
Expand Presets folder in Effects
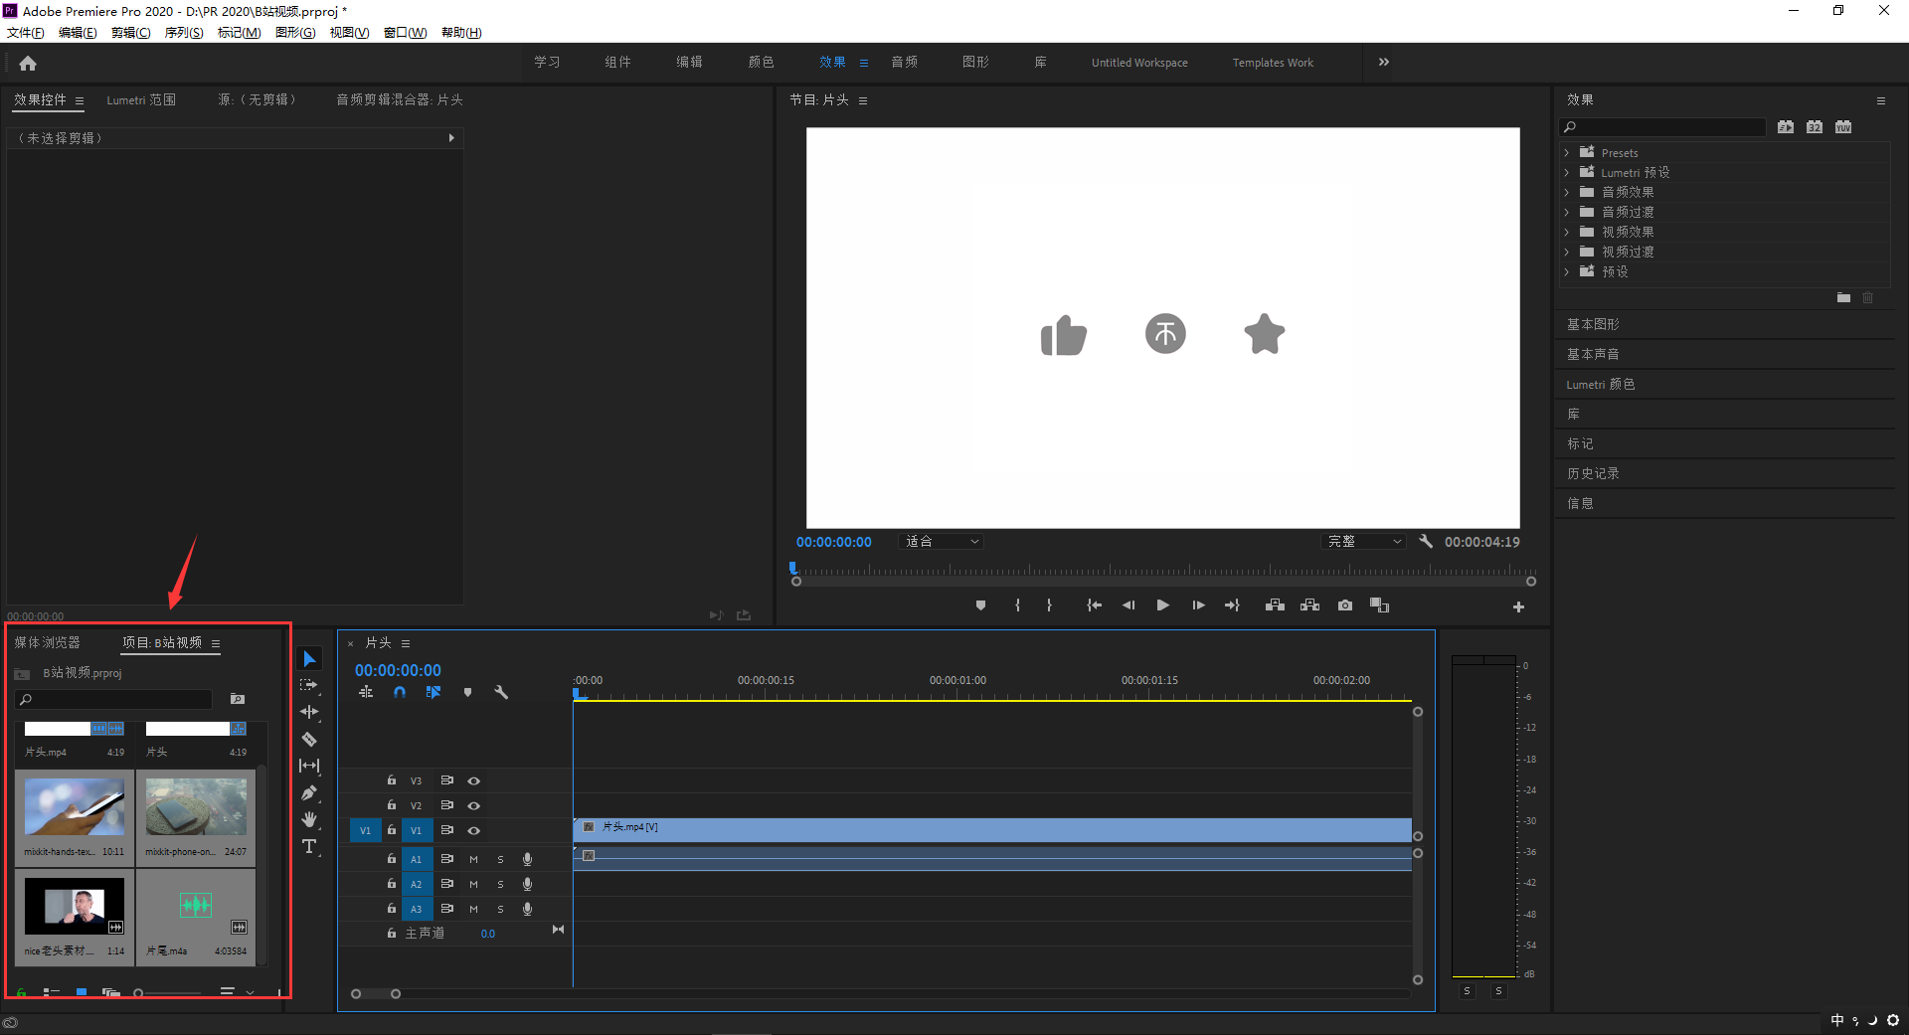(1567, 152)
